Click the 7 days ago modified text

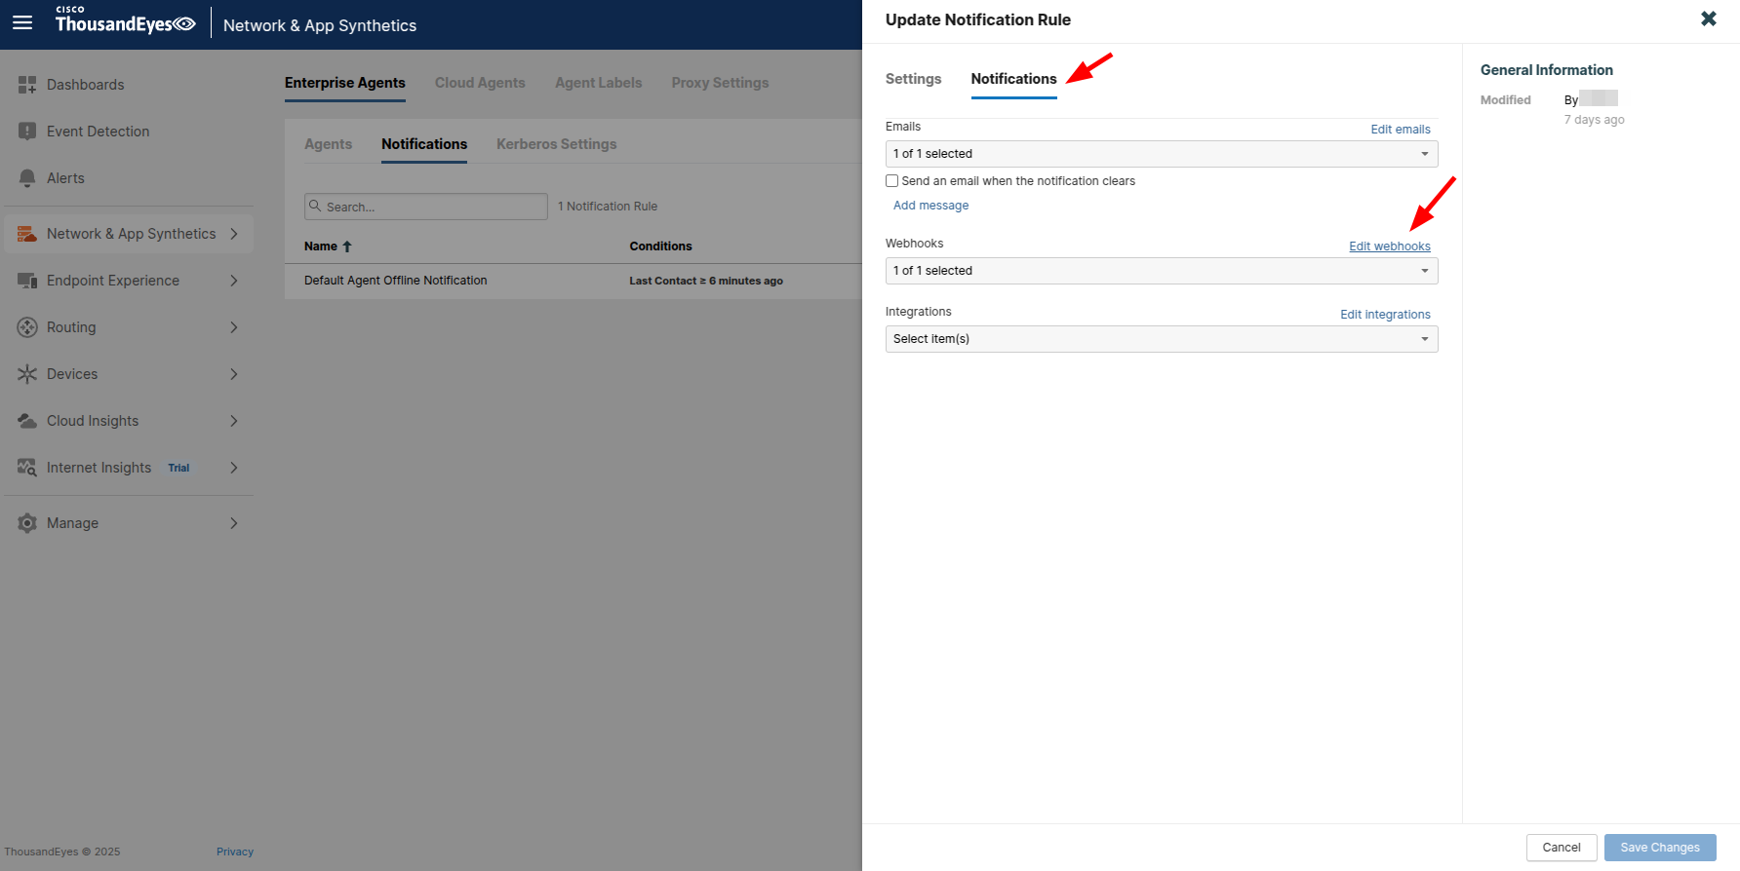point(1595,120)
